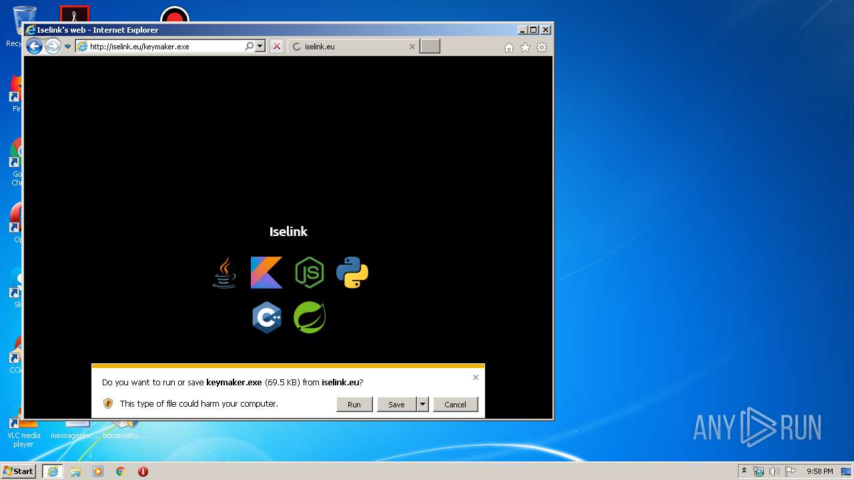Click the Kotlin logo icon
This screenshot has width=854, height=480.
(267, 273)
